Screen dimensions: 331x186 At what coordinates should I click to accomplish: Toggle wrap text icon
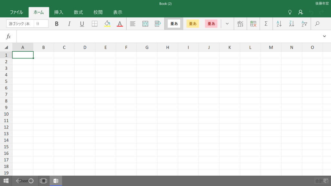(158, 24)
